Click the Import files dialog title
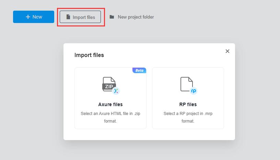This screenshot has width=280, height=160. click(89, 55)
